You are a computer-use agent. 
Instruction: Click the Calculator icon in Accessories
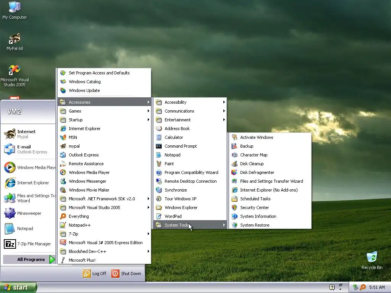point(159,137)
